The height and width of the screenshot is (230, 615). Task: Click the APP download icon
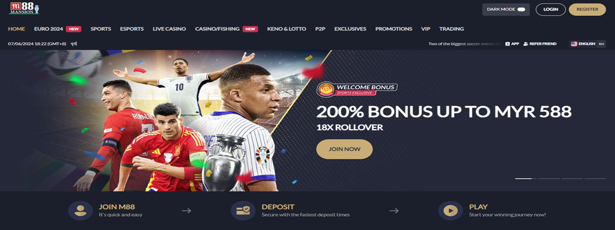tap(507, 44)
